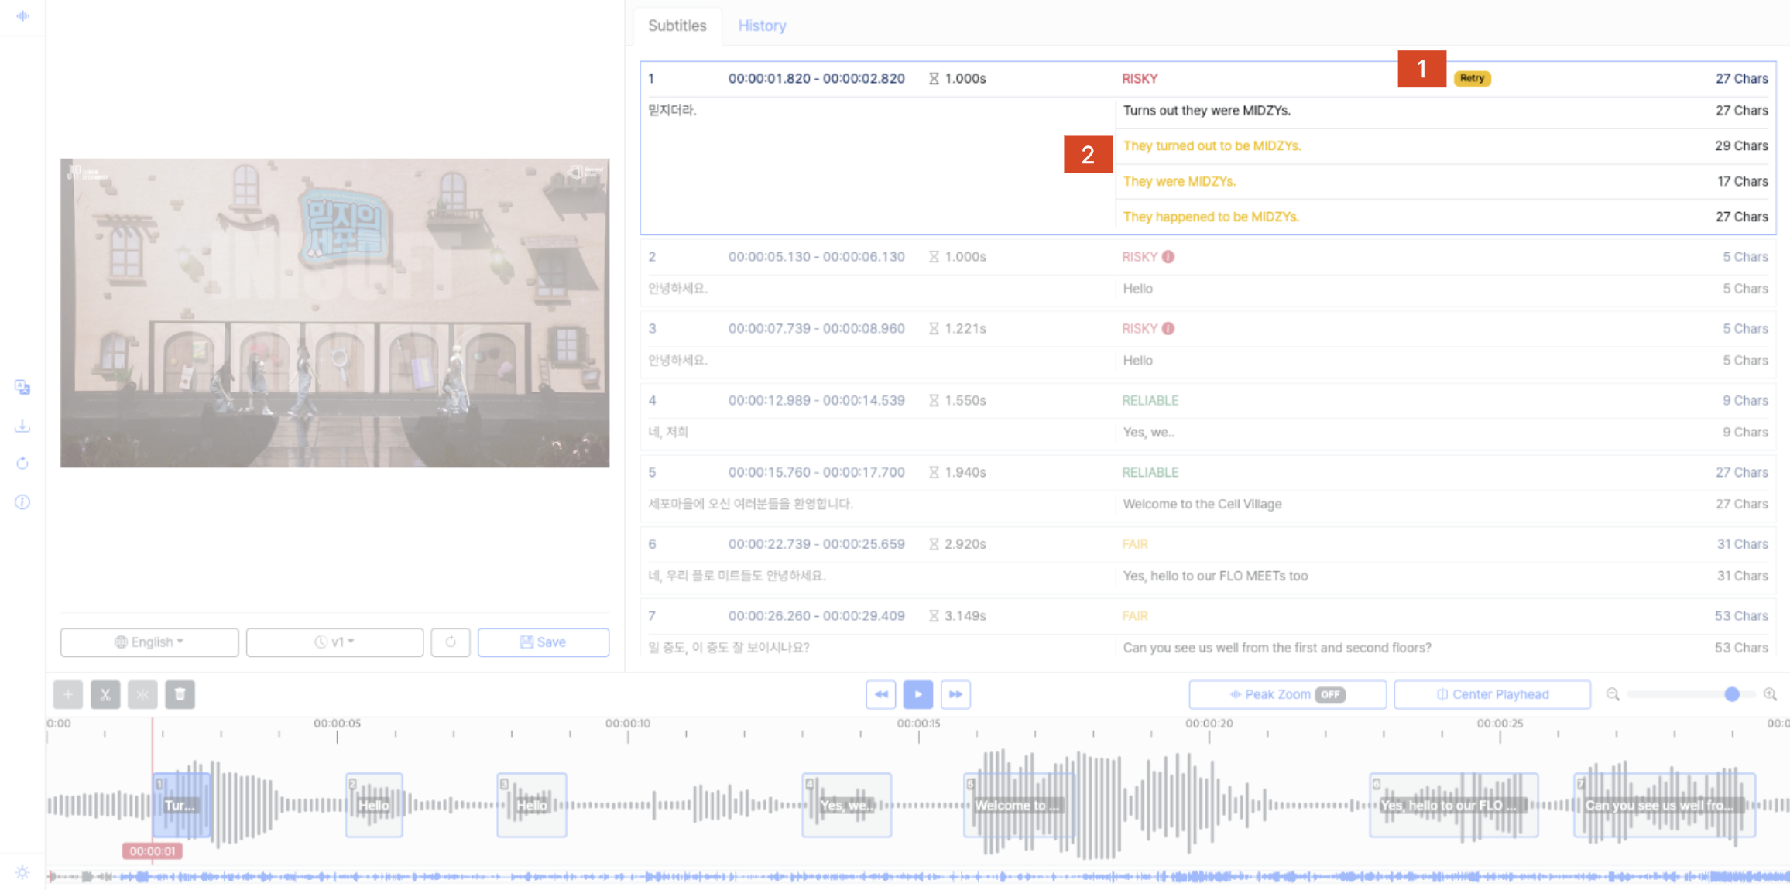Play the audio with play button
The height and width of the screenshot is (890, 1790).
pos(918,694)
